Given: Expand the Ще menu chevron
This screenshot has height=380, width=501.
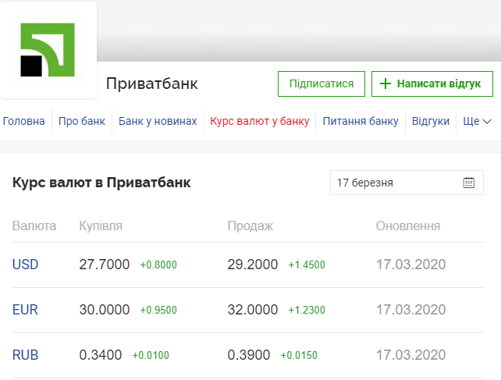Looking at the screenshot, I should pyautogui.click(x=487, y=122).
